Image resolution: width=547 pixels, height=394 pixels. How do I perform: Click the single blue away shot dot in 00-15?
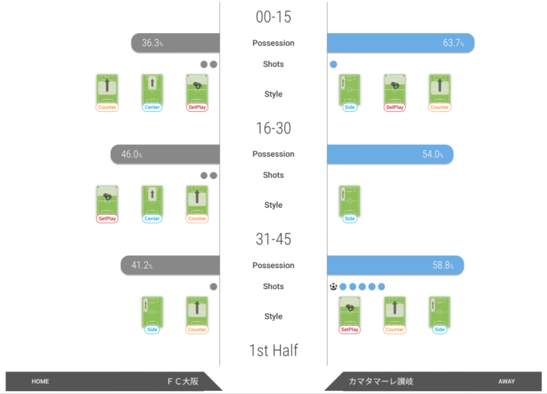pyautogui.click(x=334, y=65)
